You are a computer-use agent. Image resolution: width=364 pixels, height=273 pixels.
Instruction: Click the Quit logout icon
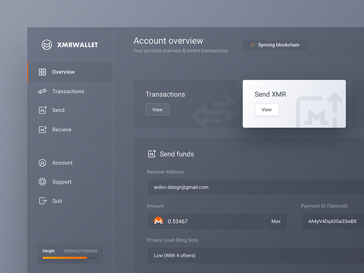tap(42, 201)
